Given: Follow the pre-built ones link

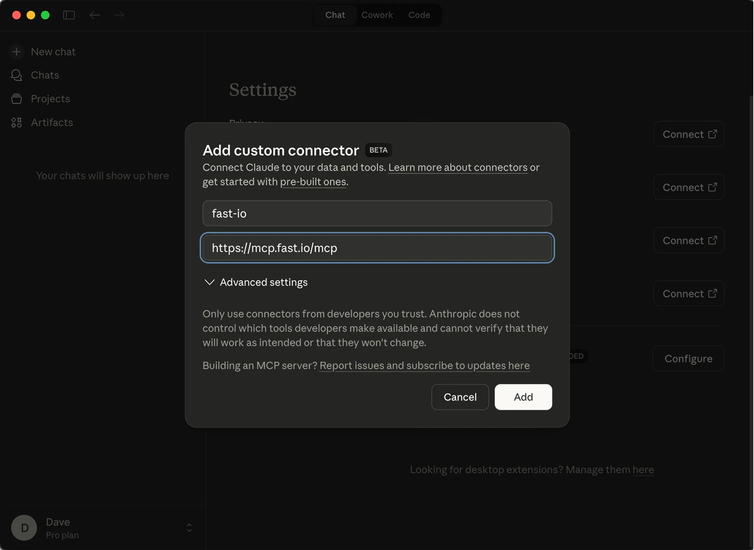Looking at the screenshot, I should click(x=313, y=182).
